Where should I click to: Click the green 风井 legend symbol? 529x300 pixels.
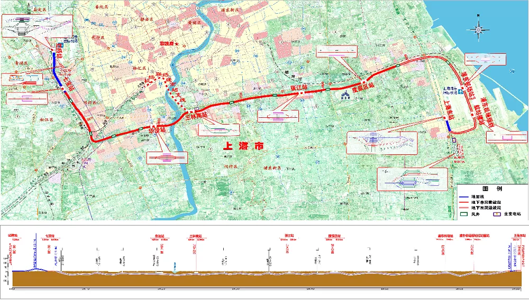pyautogui.click(x=465, y=214)
